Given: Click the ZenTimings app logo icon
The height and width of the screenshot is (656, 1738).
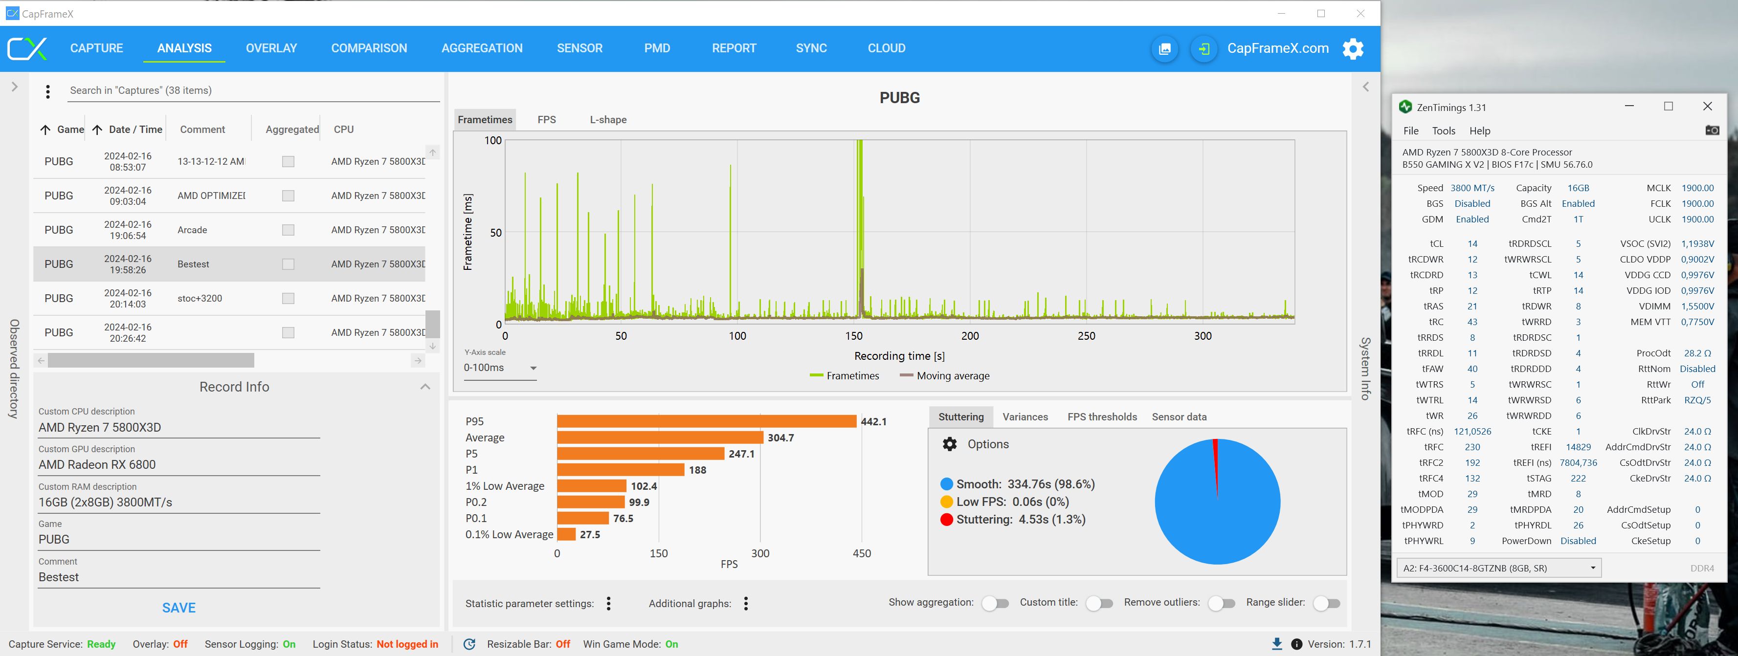Looking at the screenshot, I should tap(1405, 107).
